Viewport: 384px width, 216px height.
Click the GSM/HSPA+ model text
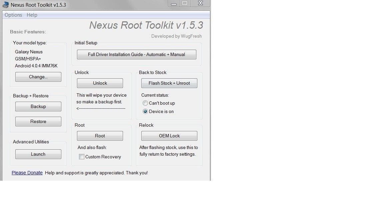click(x=28, y=59)
